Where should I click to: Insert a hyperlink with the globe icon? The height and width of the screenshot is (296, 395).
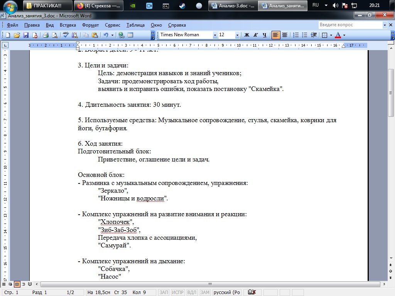(x=122, y=35)
